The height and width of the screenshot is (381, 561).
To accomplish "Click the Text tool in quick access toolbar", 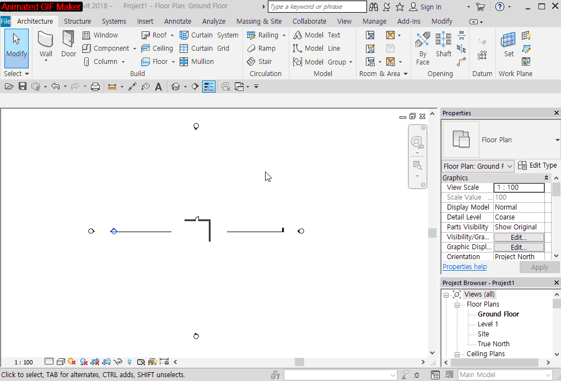I will coord(159,87).
